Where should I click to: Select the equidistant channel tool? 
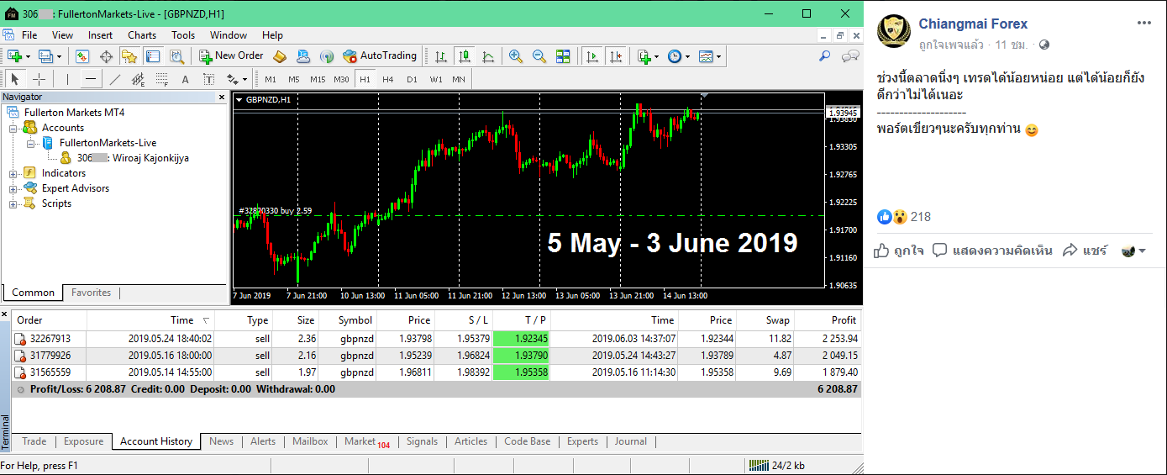coord(139,79)
